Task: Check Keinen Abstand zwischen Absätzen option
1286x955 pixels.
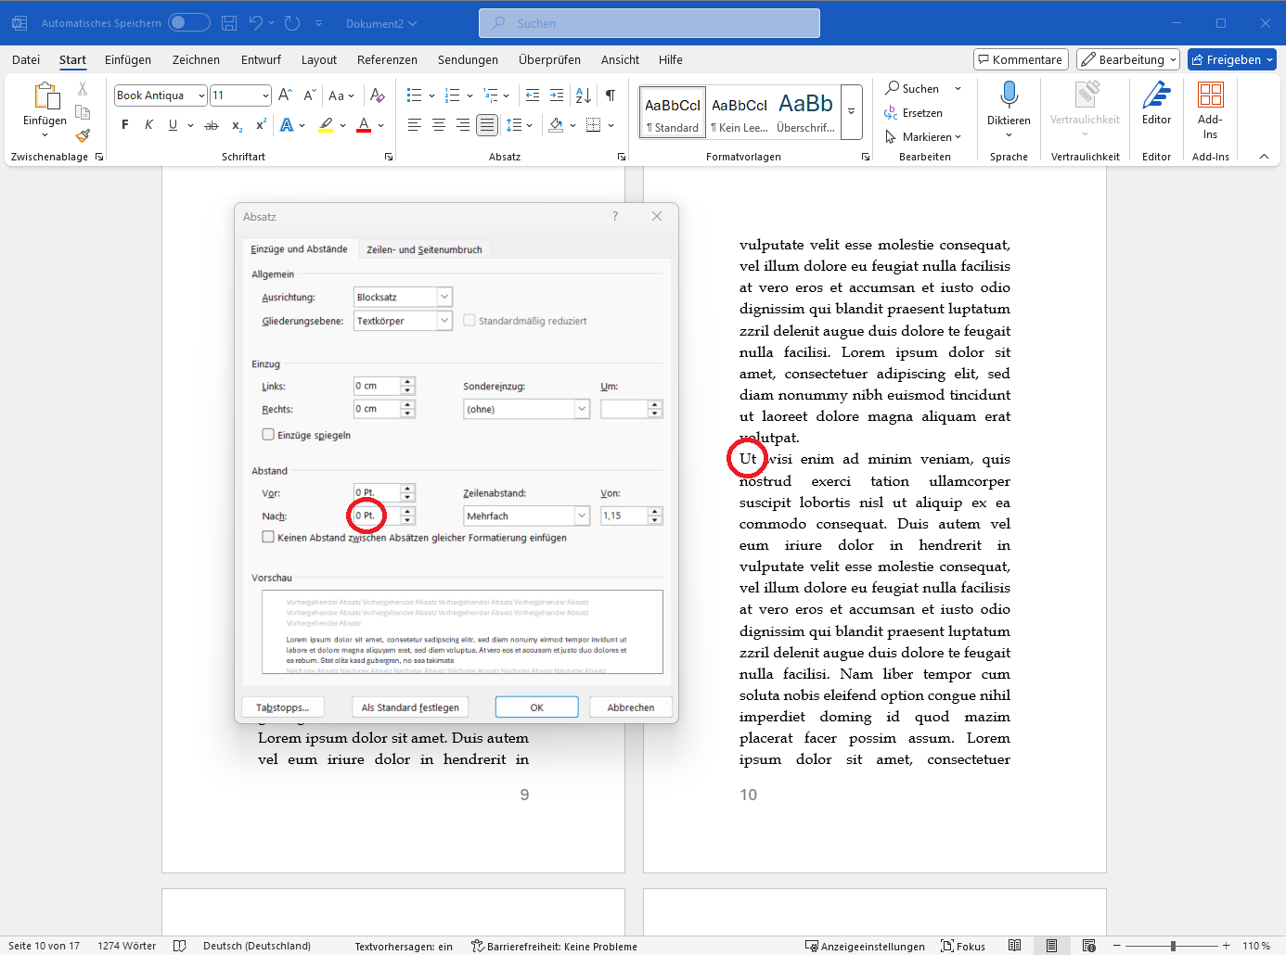Action: coord(268,537)
